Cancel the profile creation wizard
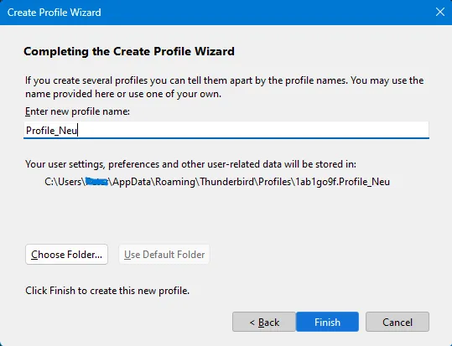This screenshot has height=346, width=452. [x=397, y=322]
